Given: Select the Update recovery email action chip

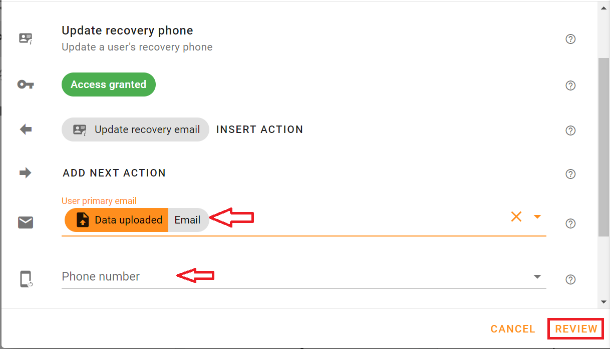Looking at the screenshot, I should (135, 129).
